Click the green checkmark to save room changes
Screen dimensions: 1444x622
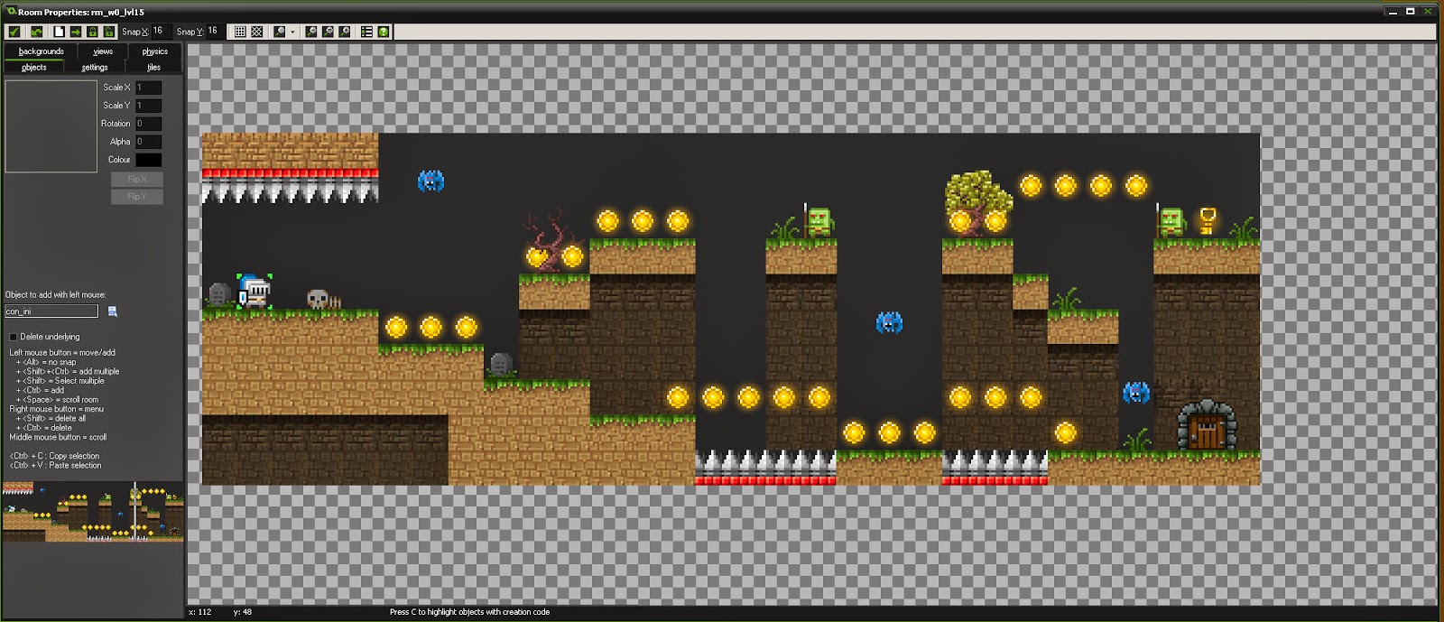point(14,32)
